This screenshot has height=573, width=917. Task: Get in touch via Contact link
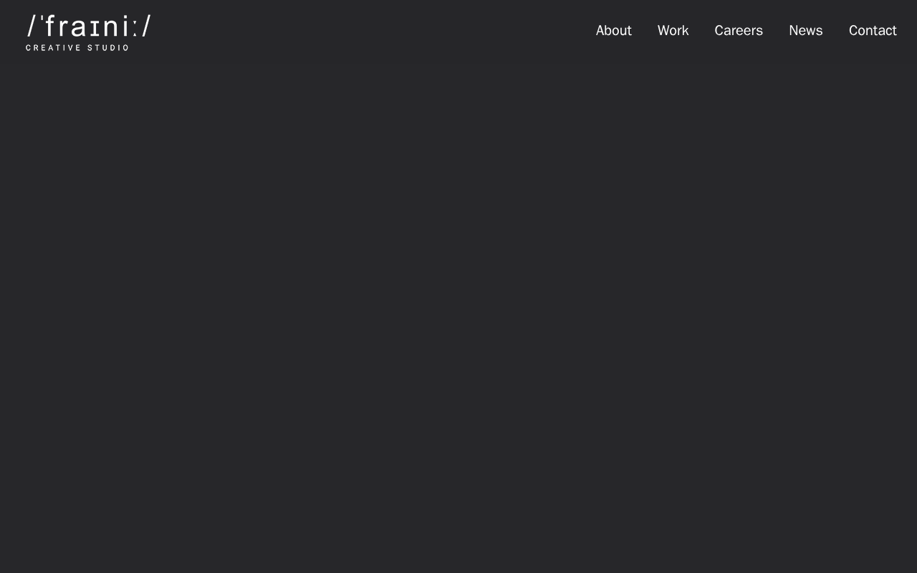coord(873,31)
